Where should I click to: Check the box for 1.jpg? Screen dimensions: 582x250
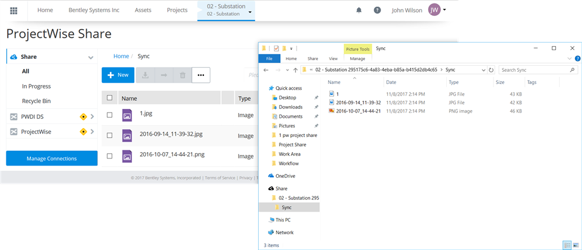110,115
